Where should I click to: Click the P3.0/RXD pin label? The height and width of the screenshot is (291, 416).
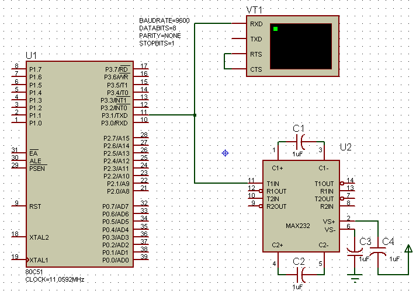114,124
